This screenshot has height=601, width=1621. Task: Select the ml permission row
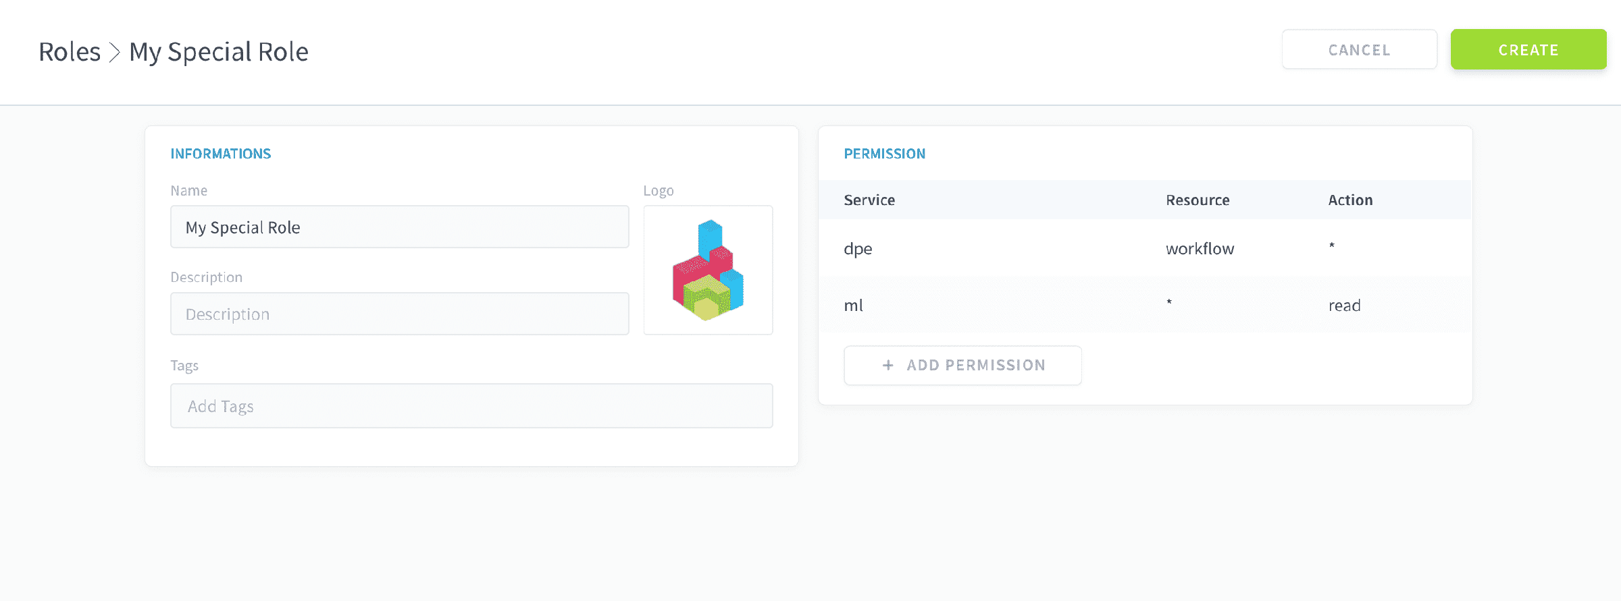(x=1145, y=305)
